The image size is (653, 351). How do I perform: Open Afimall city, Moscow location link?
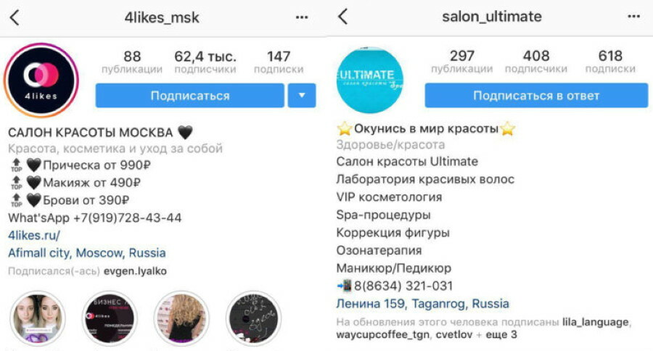(86, 253)
